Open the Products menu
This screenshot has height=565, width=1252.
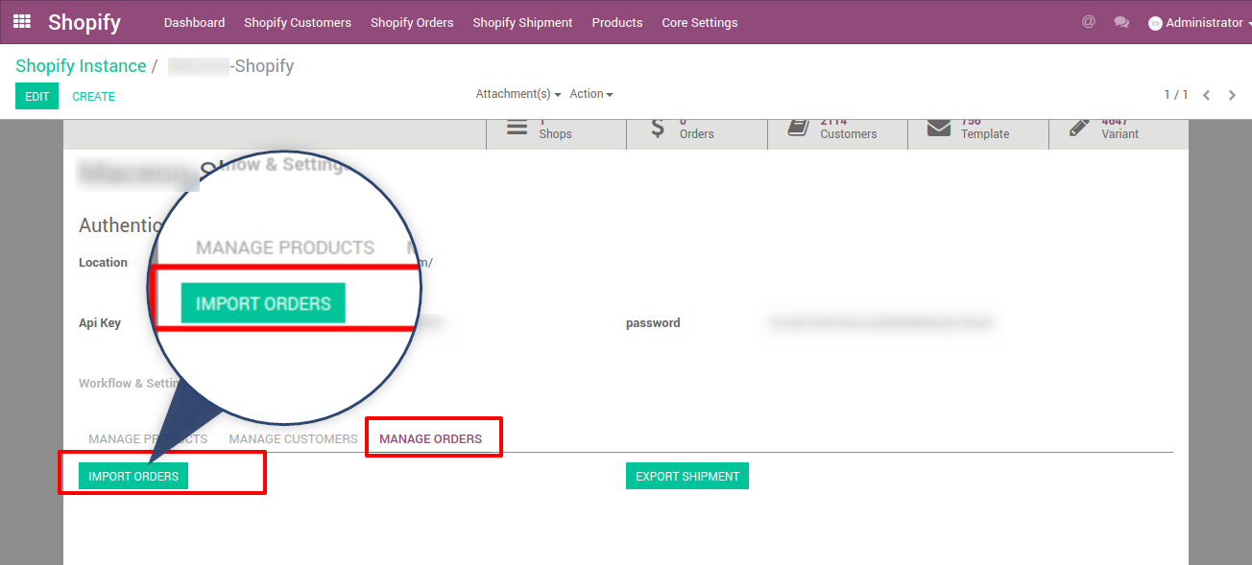click(617, 22)
